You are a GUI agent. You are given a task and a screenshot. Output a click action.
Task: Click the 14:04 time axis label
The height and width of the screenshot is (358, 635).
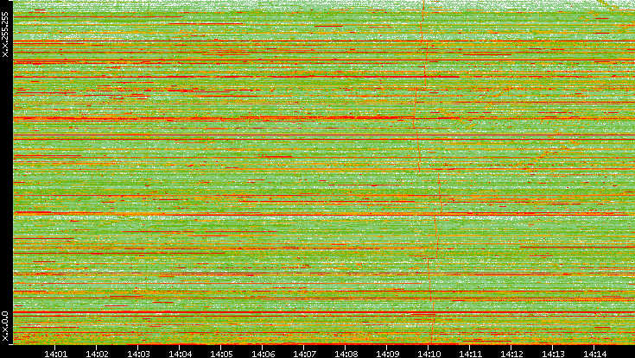tap(180, 354)
